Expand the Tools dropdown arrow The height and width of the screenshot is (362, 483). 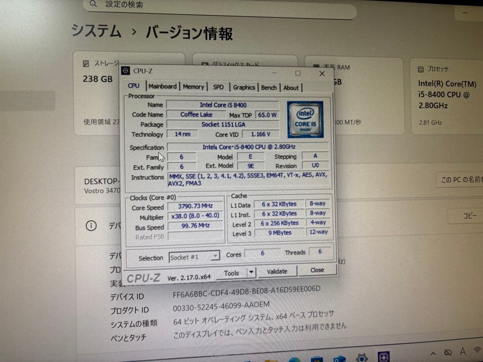[x=251, y=273]
